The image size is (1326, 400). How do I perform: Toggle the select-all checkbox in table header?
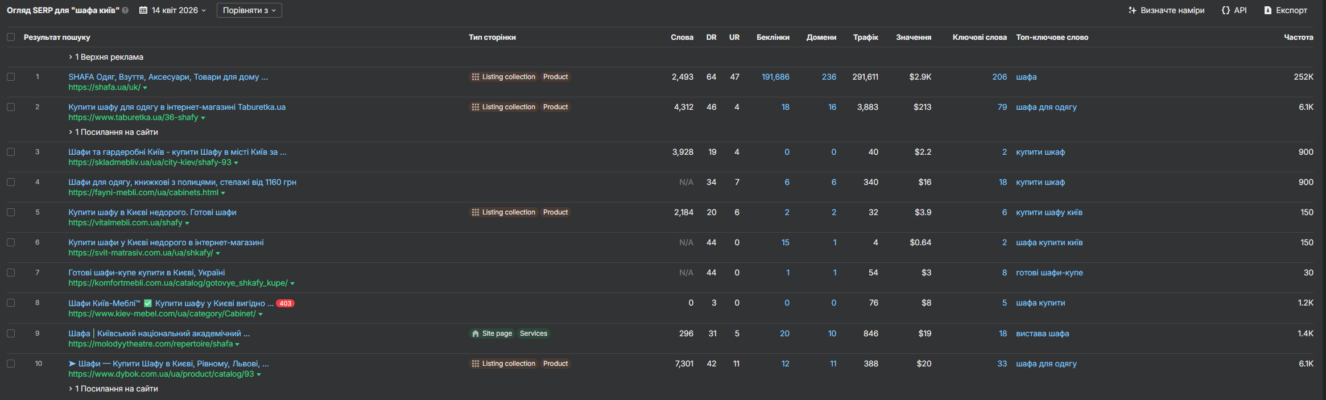coord(11,37)
